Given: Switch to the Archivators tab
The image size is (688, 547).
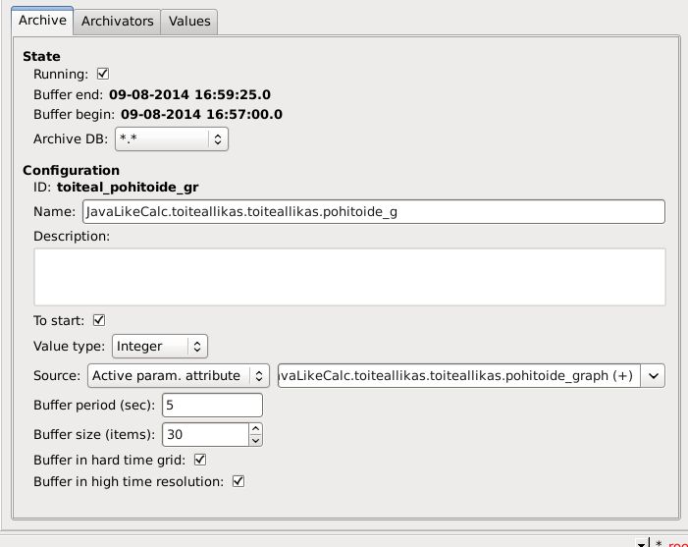Looking at the screenshot, I should [x=117, y=21].
